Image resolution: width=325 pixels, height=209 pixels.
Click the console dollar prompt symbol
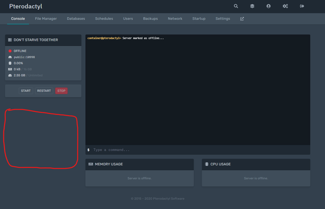(x=88, y=150)
